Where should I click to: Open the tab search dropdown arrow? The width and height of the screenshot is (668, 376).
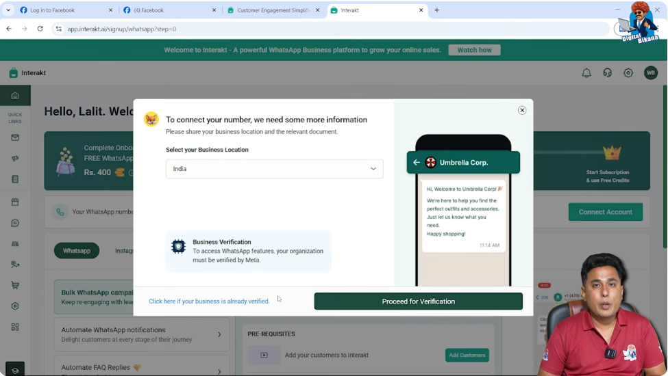[x=8, y=10]
